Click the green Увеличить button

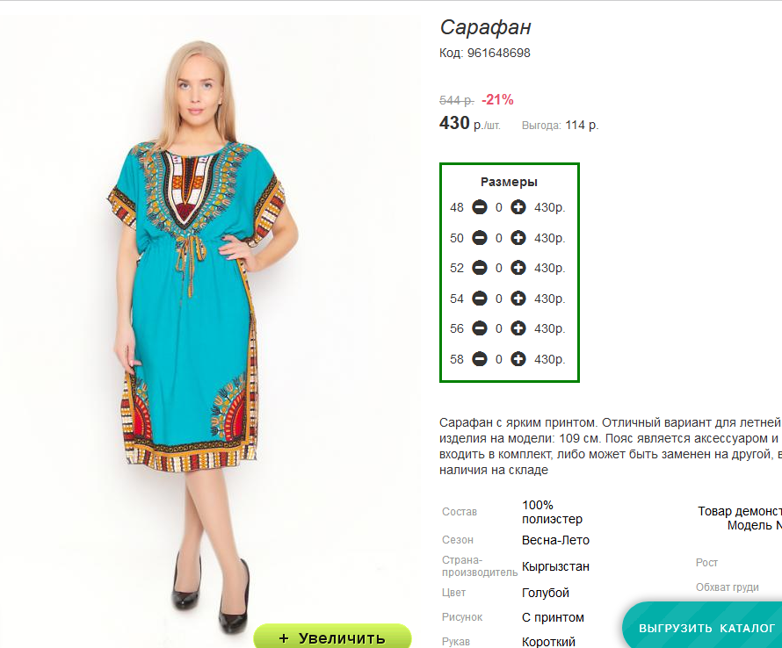coord(333,637)
